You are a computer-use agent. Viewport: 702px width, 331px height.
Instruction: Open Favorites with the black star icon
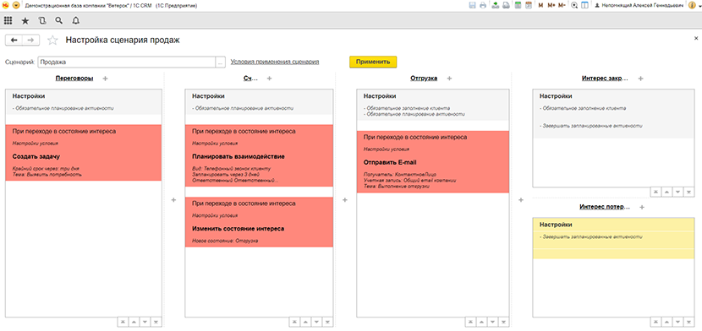[25, 20]
